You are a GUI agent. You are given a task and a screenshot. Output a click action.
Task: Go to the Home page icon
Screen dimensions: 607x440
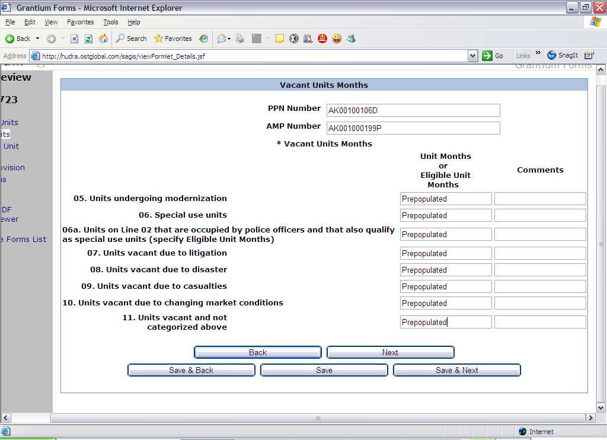pyautogui.click(x=103, y=39)
